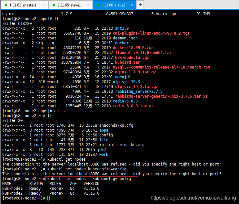Click anaconda-ks.cfg file name
This screenshot has height=204, width=239.
[x=116, y=125]
